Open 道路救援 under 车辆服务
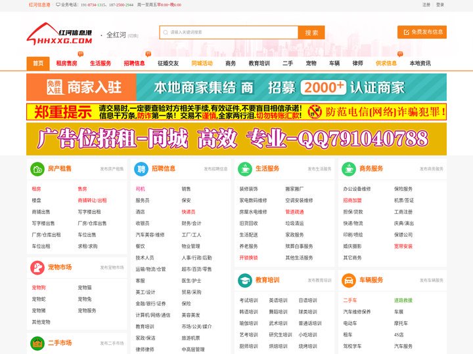The image size is (473, 354). tap(403, 300)
